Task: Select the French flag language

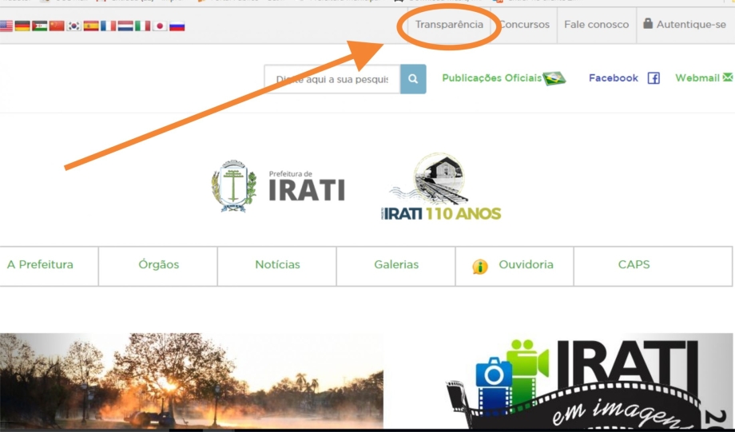Action: (109, 26)
